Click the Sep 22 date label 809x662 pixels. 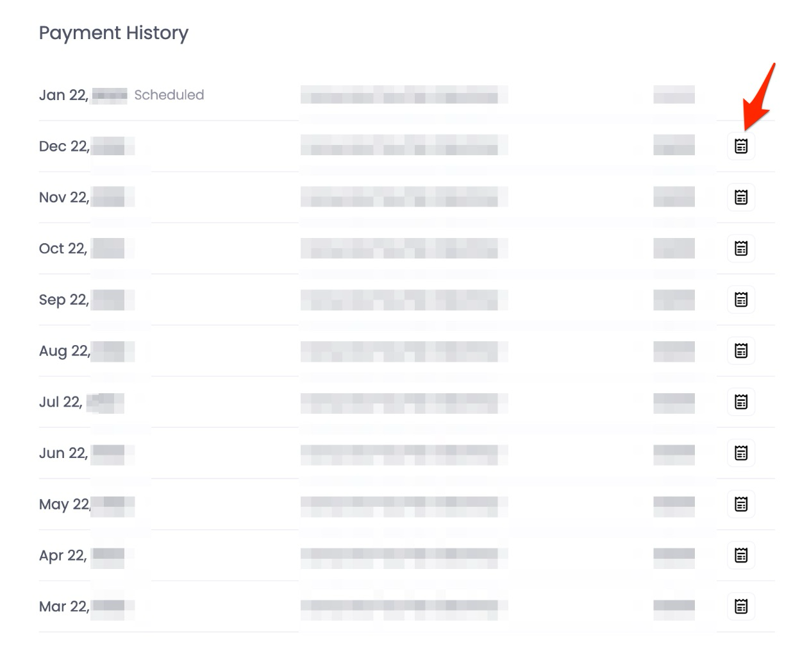coord(64,300)
